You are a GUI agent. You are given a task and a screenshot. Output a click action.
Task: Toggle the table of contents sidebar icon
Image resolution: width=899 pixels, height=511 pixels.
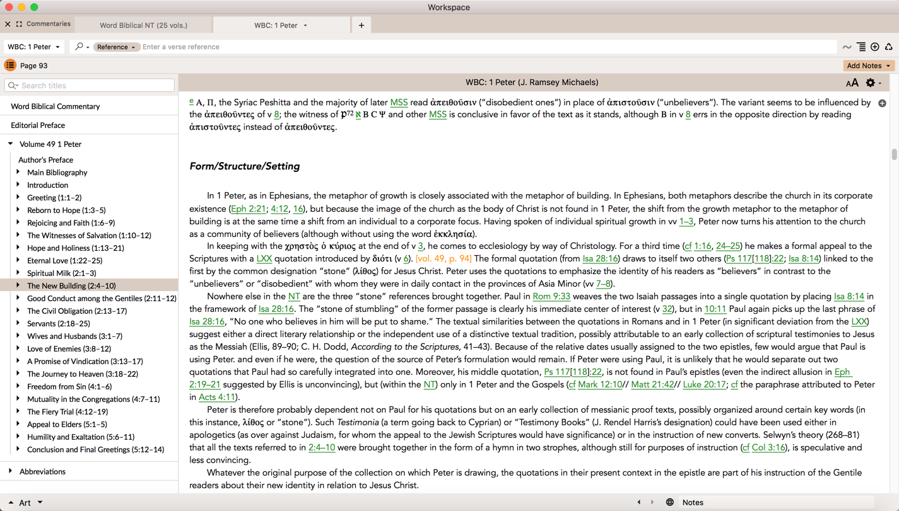click(x=10, y=66)
